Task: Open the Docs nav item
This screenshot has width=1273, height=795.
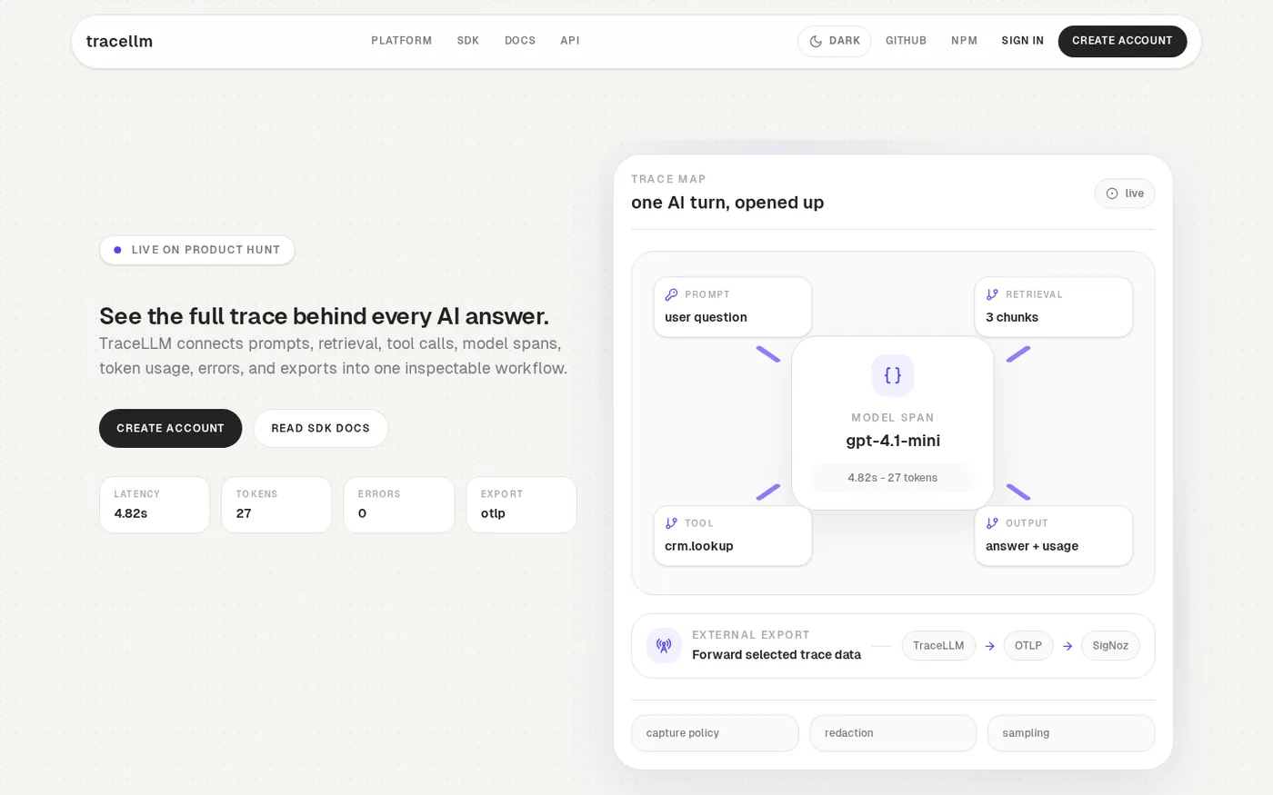Action: click(519, 41)
